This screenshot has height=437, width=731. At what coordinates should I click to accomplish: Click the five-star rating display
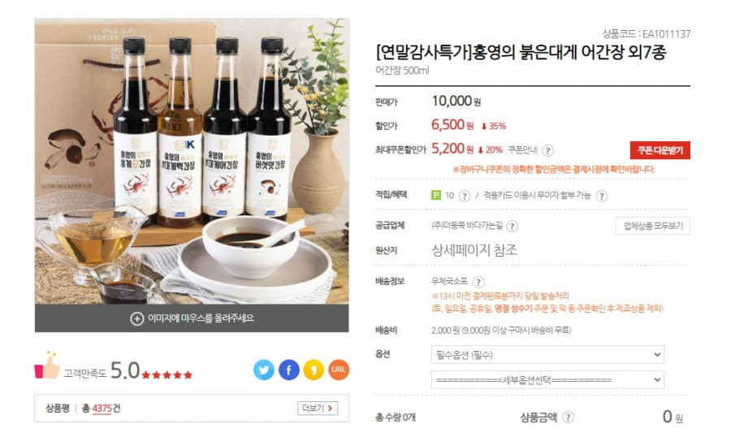(167, 374)
